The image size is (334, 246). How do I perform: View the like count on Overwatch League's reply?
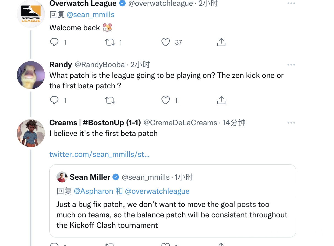(x=178, y=42)
